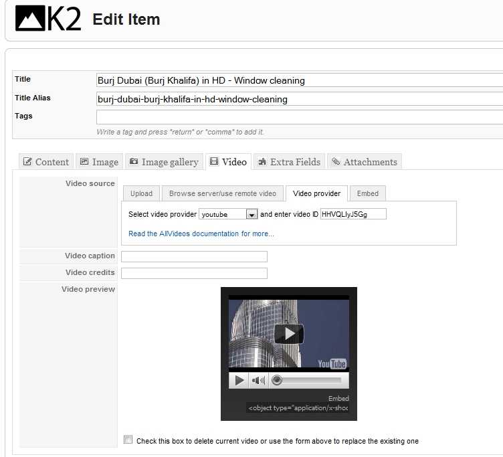Click the video progress track
Screen dimensions: 503x457
click(311, 380)
